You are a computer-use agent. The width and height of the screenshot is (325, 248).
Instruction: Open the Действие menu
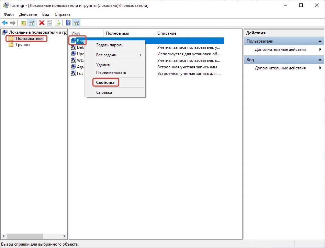(x=28, y=14)
